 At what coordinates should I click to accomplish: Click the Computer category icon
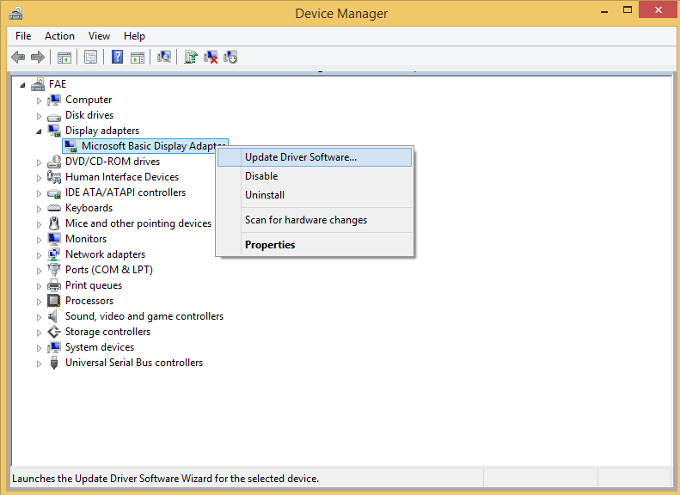coord(54,100)
